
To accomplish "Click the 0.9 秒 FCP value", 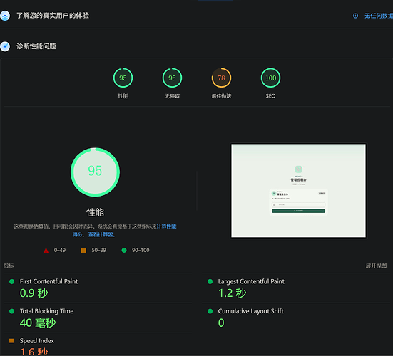I will click(34, 293).
